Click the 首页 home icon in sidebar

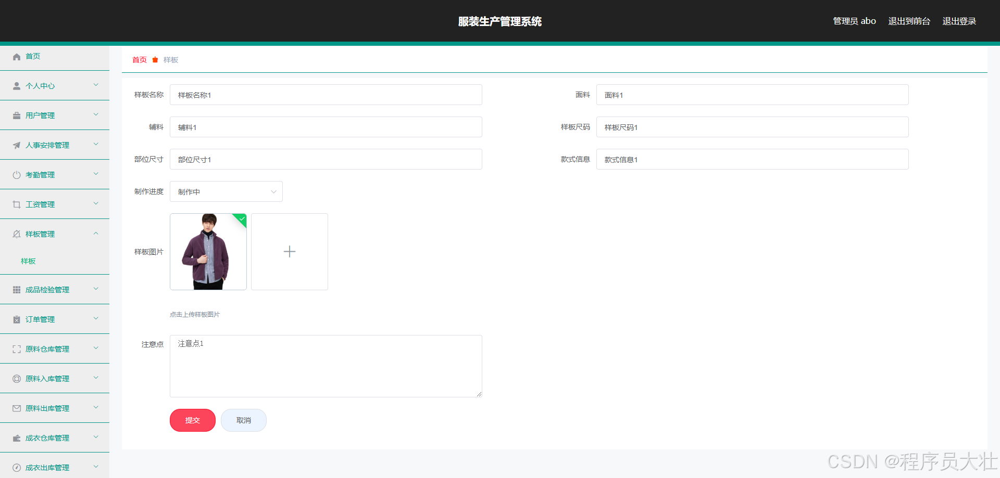[16, 56]
